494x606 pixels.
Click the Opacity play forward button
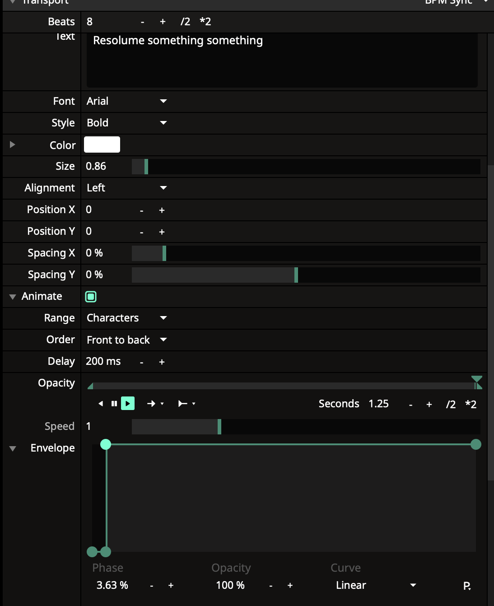coord(128,403)
